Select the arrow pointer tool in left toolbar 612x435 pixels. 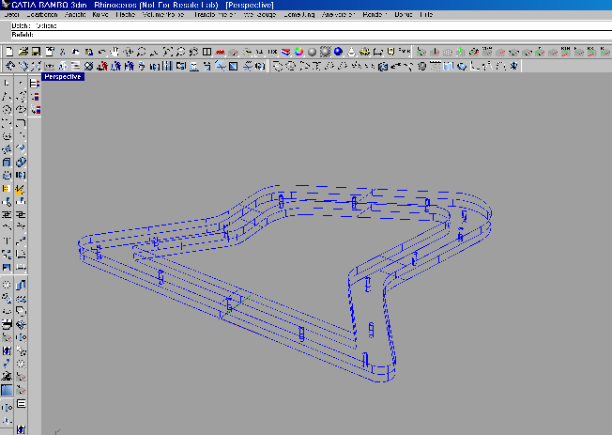[8, 84]
